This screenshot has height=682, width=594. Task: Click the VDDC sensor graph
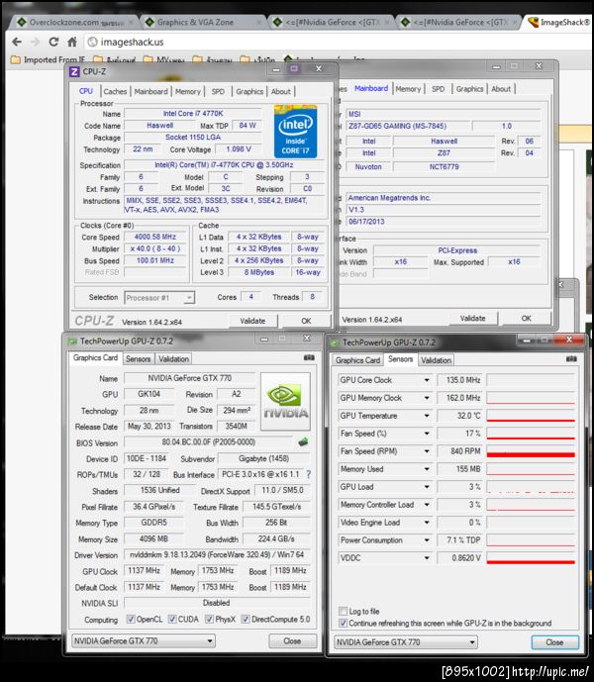pos(531,558)
